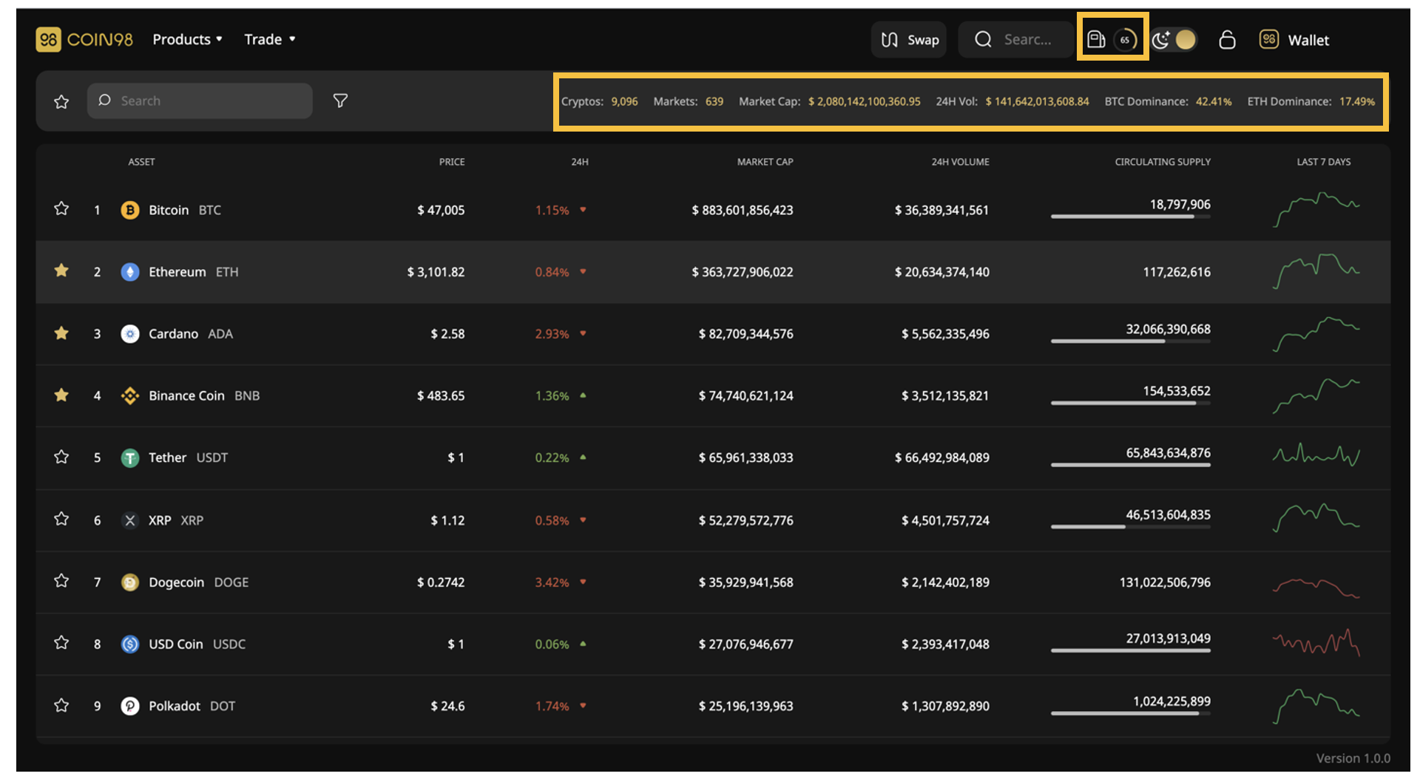The width and height of the screenshot is (1420, 782).
Task: Click Bitcoin price $47,005
Action: pos(441,210)
